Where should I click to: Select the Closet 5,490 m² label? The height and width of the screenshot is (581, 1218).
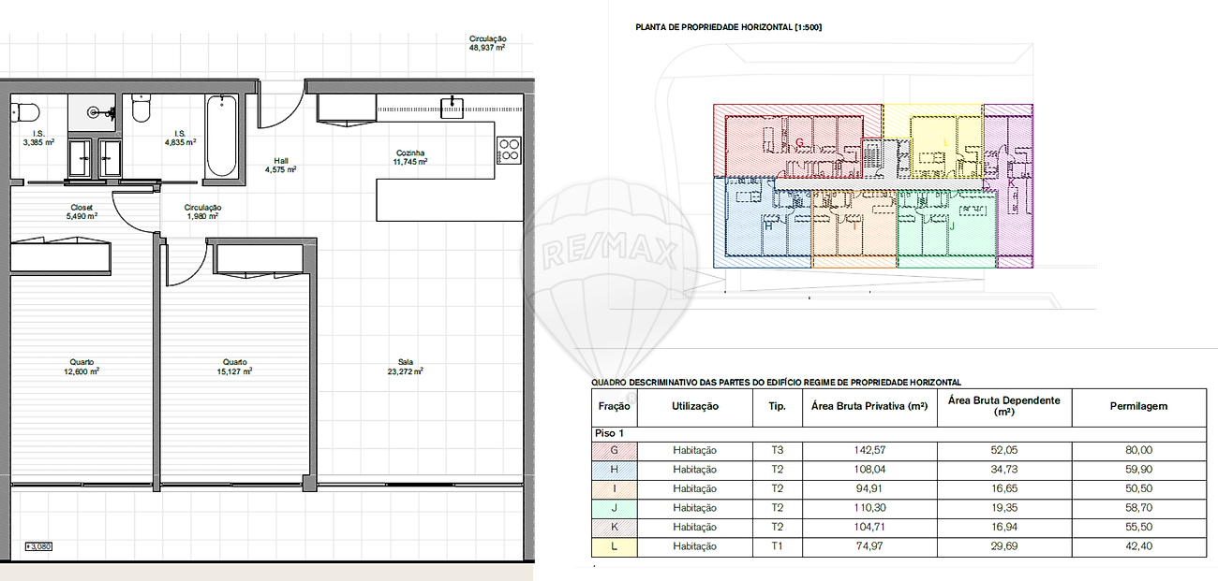82,211
